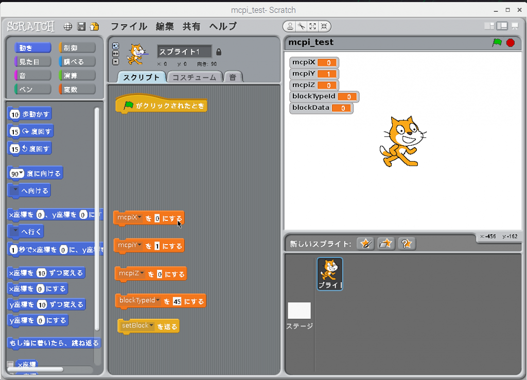Enter presentation mode
The image size is (527, 380).
(515, 26)
